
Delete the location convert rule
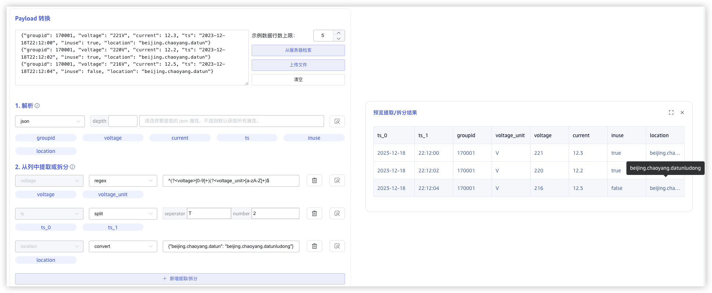[x=314, y=246]
